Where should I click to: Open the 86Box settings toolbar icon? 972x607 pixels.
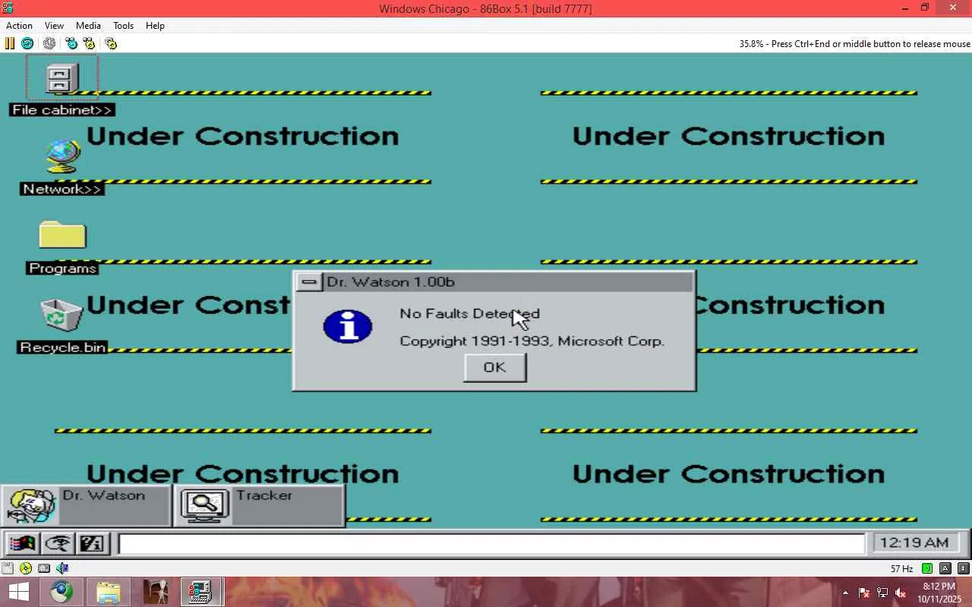click(111, 43)
